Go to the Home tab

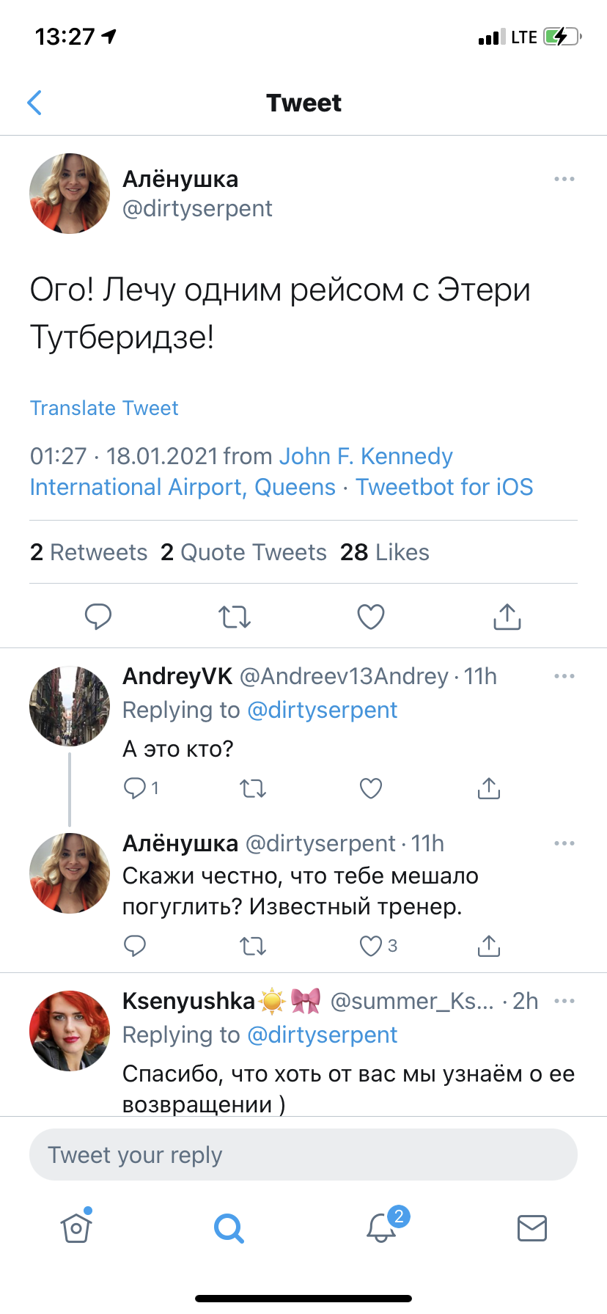pyautogui.click(x=76, y=1227)
